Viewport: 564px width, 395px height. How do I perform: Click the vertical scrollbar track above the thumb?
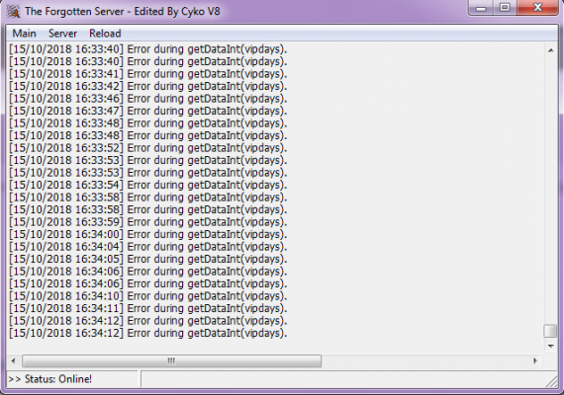(551, 191)
